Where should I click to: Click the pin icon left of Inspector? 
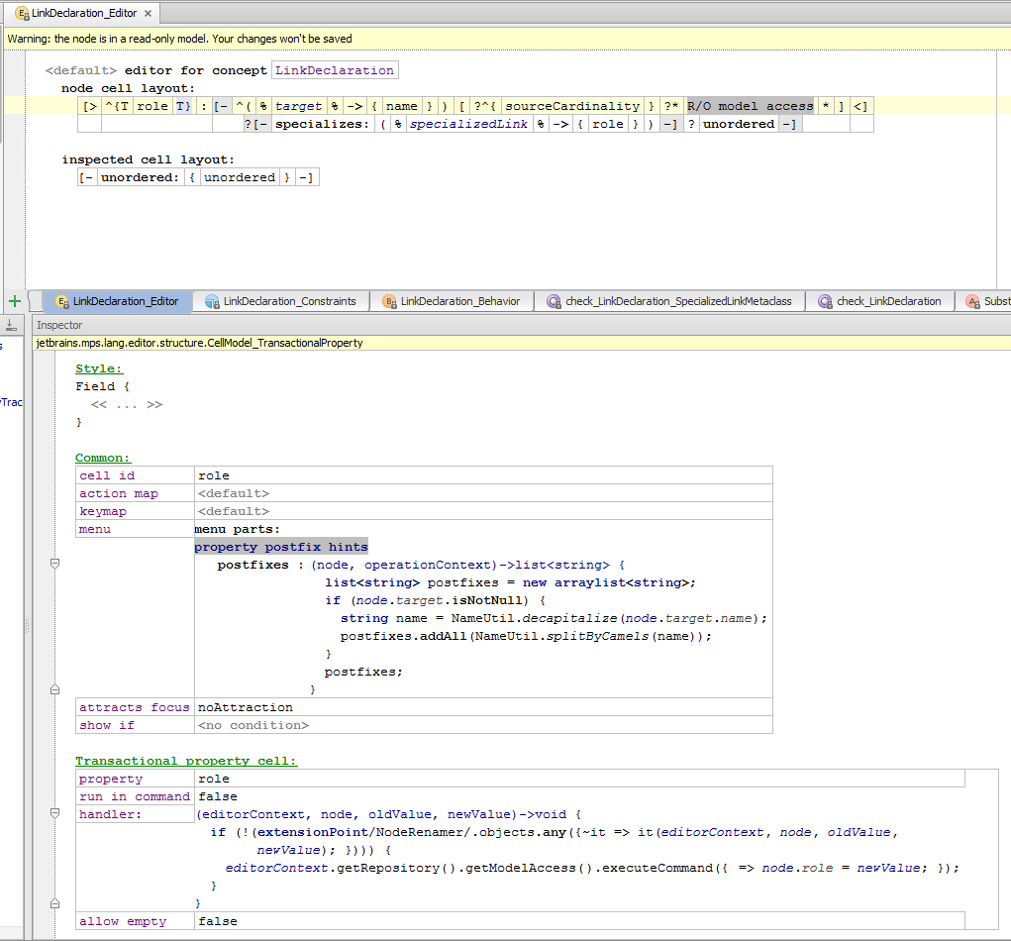pos(12,325)
